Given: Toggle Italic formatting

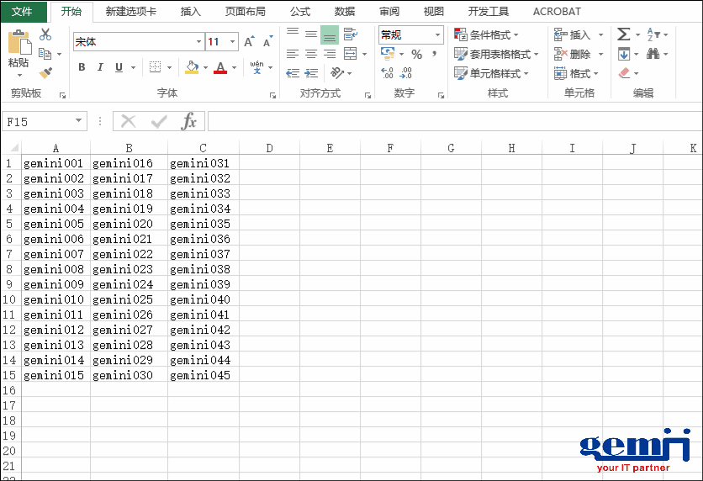Looking at the screenshot, I should point(100,67).
